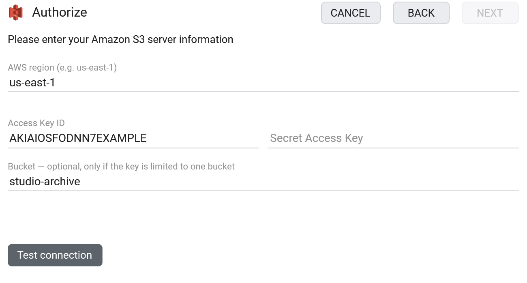
Task: Cancel the Amazon S3 authorization
Action: 351,13
